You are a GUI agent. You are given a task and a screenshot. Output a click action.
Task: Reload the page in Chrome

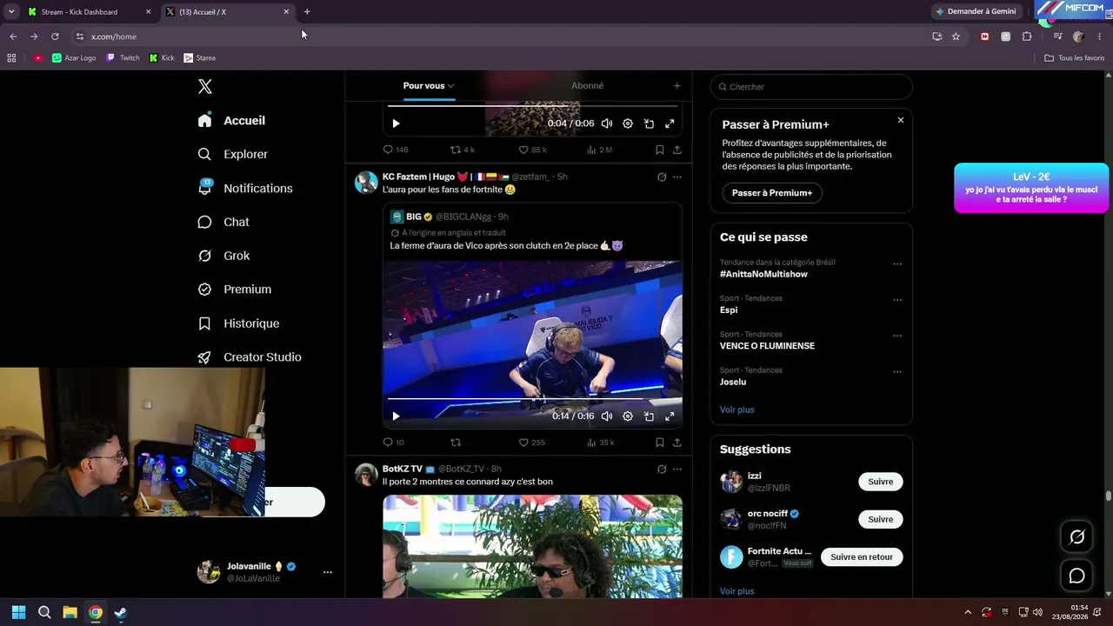(x=55, y=37)
